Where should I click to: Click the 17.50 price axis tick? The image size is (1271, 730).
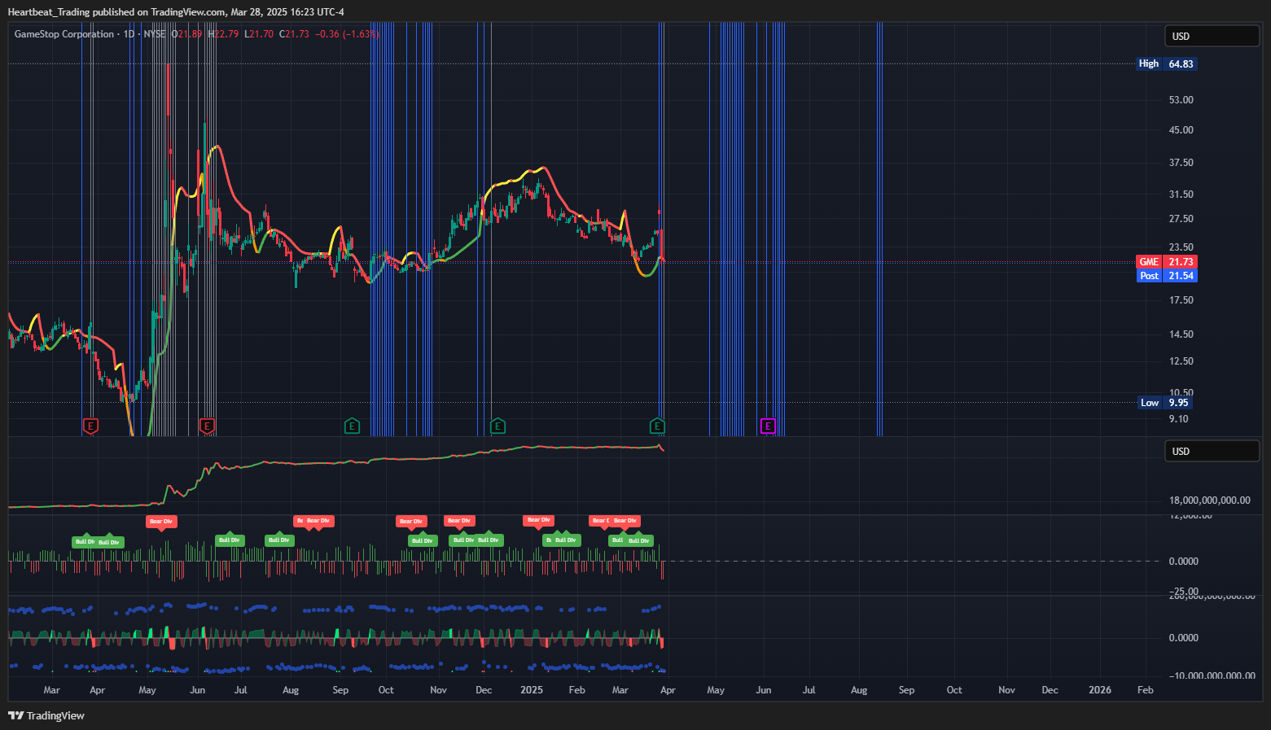[1181, 300]
